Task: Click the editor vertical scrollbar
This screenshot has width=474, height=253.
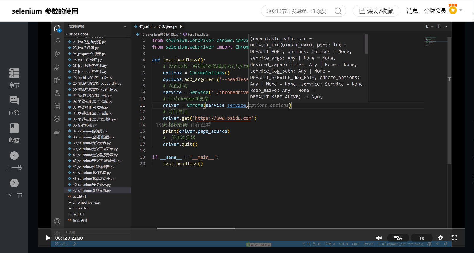Action: click(449, 100)
